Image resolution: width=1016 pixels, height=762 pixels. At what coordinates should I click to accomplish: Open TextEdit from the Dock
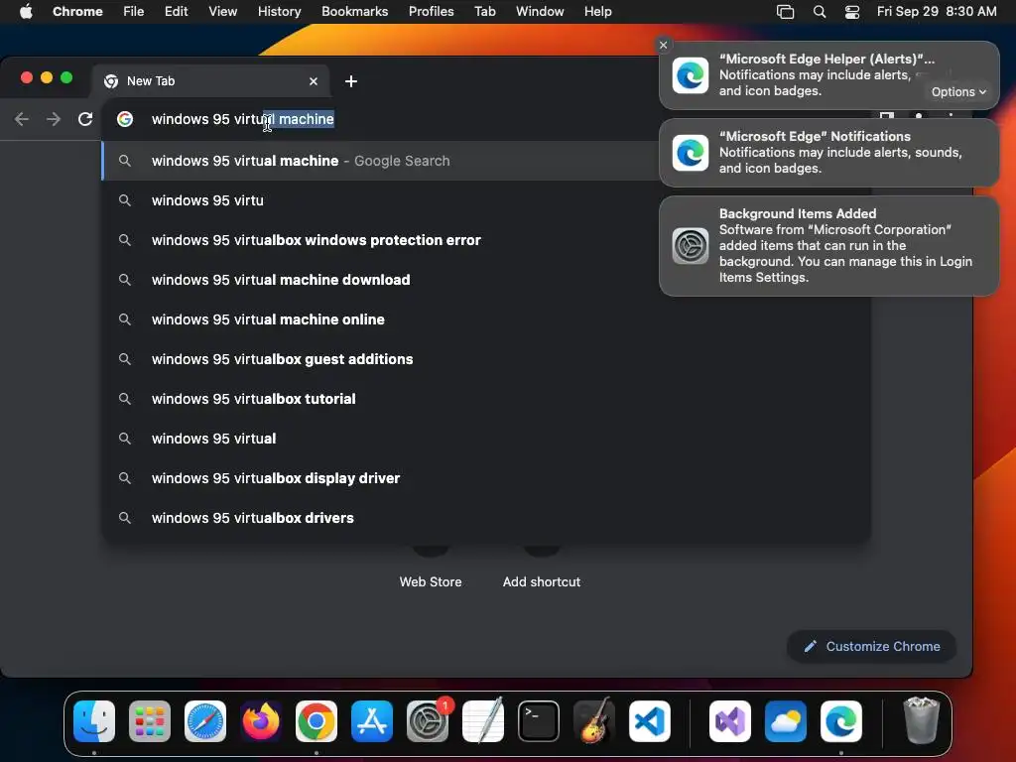pos(483,721)
